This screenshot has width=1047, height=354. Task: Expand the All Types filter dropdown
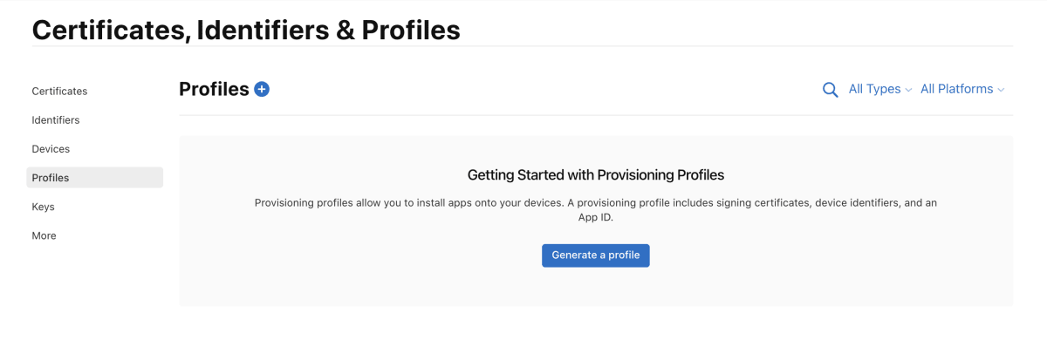879,89
